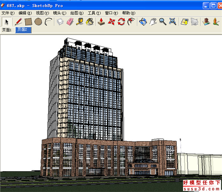Image resolution: width=222 pixels, height=192 pixels.
Task: Open the 镜头(C) menu
Action: 60,13
